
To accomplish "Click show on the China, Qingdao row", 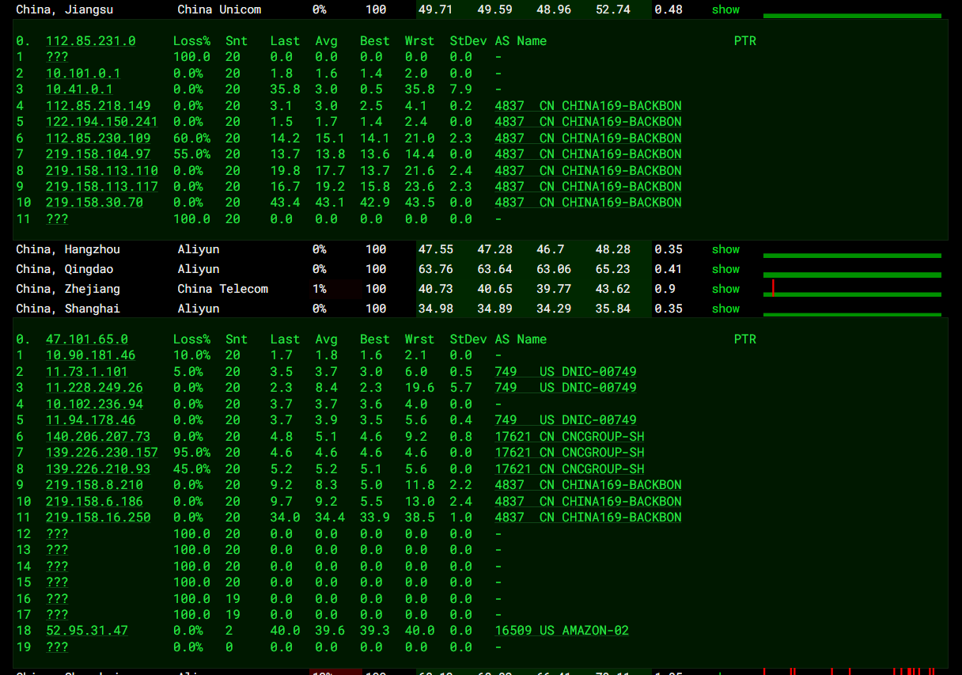I will 725,269.
